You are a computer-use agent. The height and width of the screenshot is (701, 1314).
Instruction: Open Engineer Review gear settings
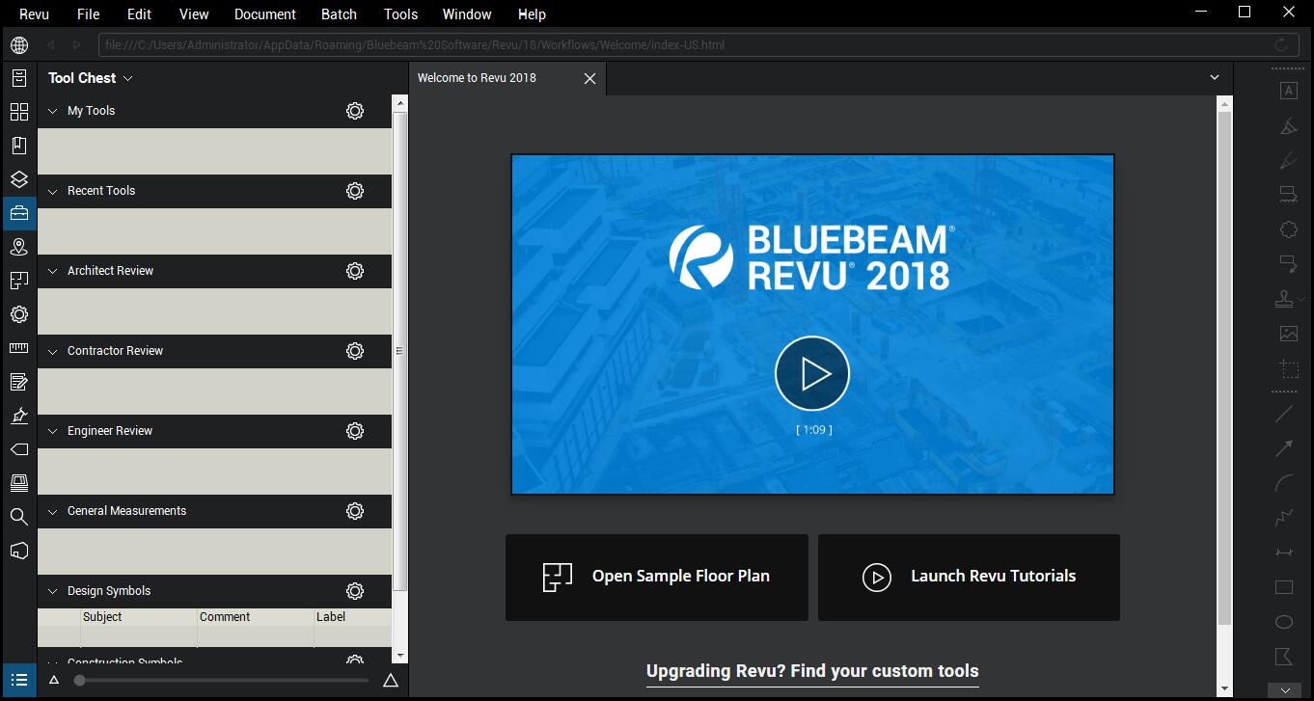[x=355, y=431]
